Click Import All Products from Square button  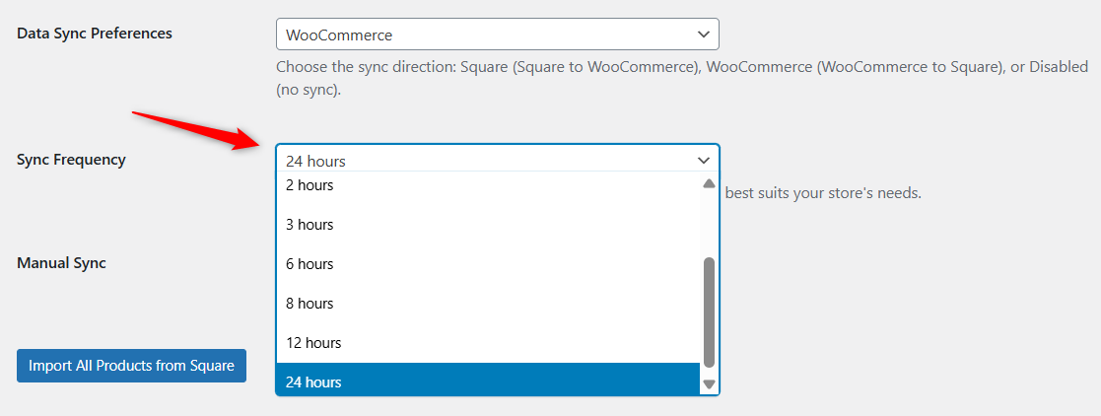coord(131,366)
